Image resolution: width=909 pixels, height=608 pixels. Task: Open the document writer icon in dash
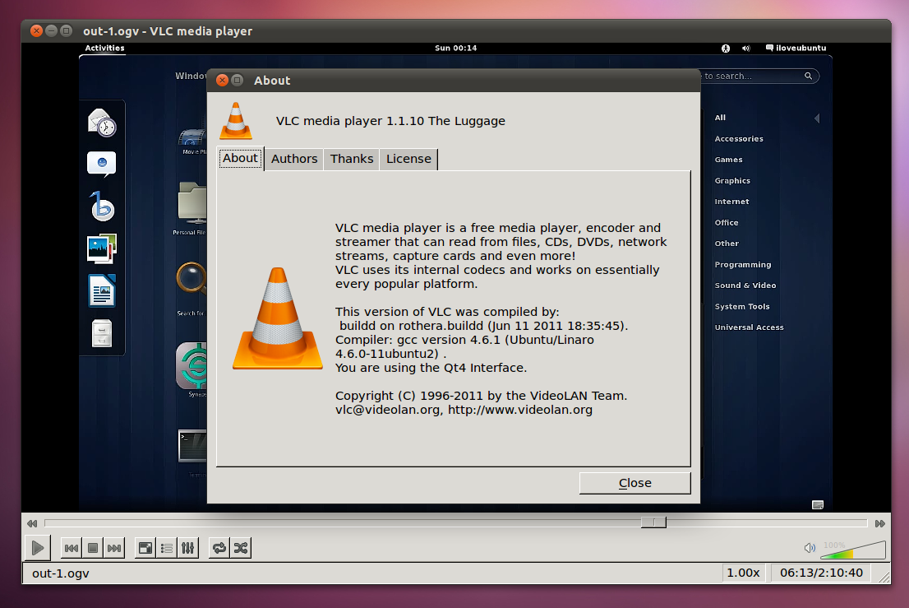click(x=102, y=290)
